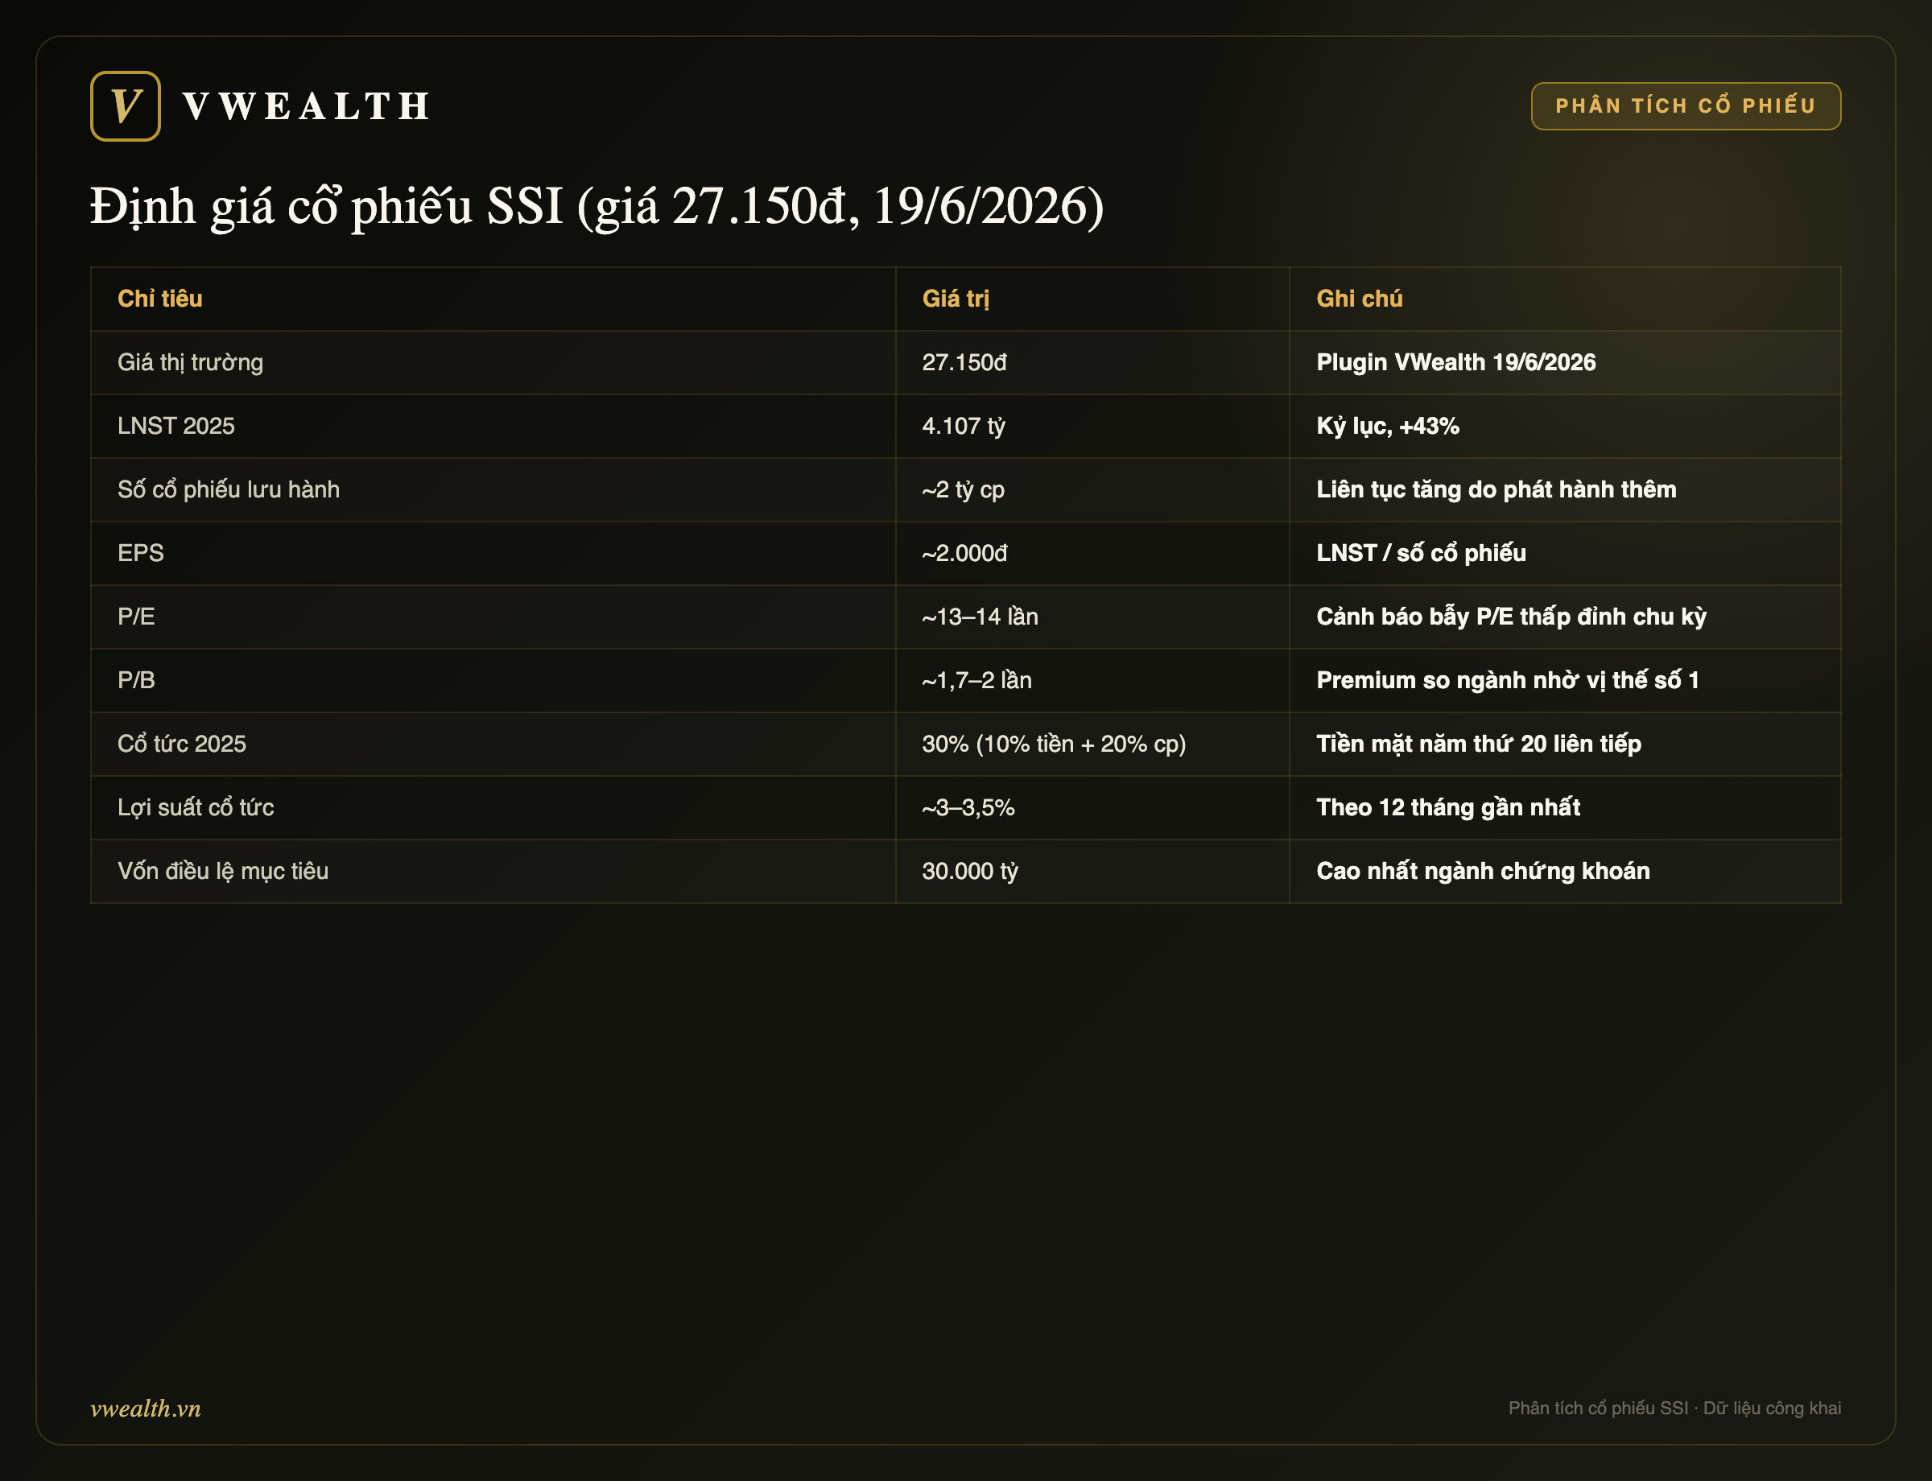The height and width of the screenshot is (1481, 1932).
Task: Click the P/E value ~13–14 lần
Action: [x=980, y=617]
